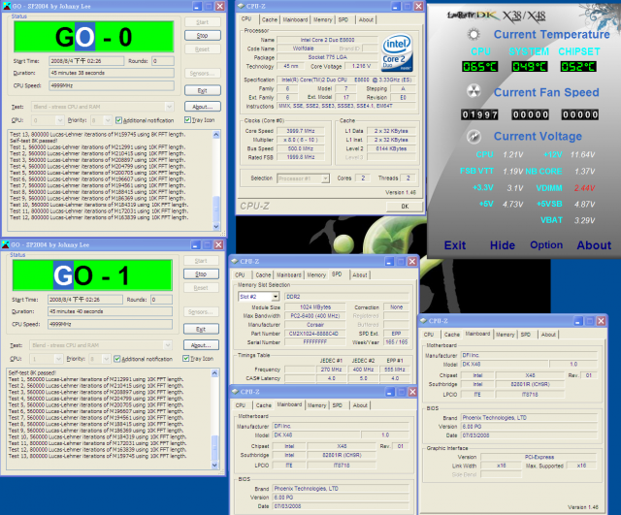621x515 pixels.
Task: Click Stop in the GO - 1 window
Action: pyautogui.click(x=201, y=274)
